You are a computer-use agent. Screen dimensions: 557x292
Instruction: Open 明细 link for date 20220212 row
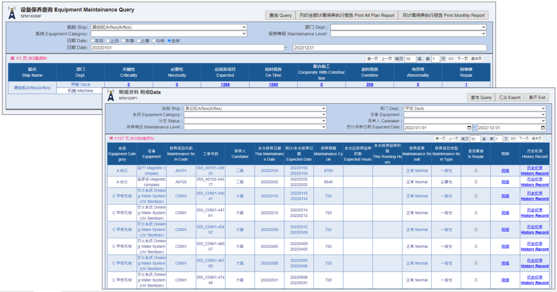tap(505, 213)
